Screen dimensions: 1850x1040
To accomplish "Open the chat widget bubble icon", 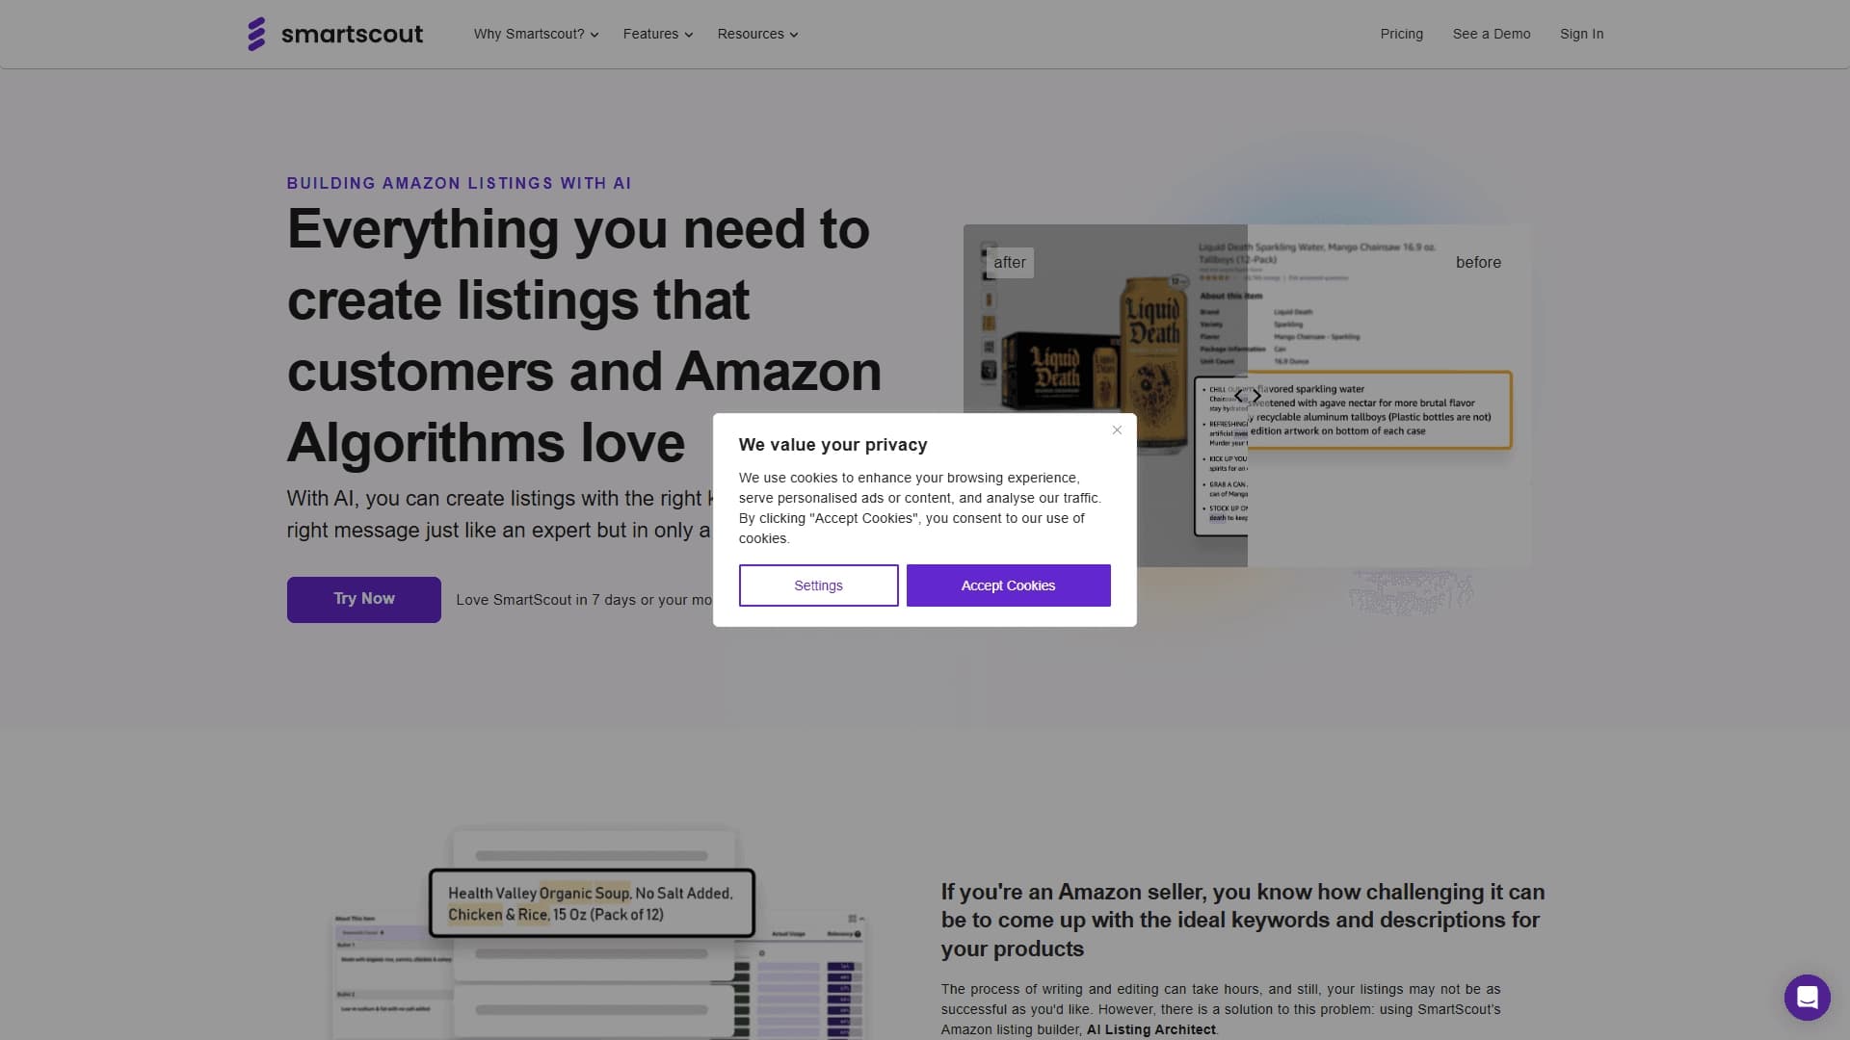I will [1807, 997].
